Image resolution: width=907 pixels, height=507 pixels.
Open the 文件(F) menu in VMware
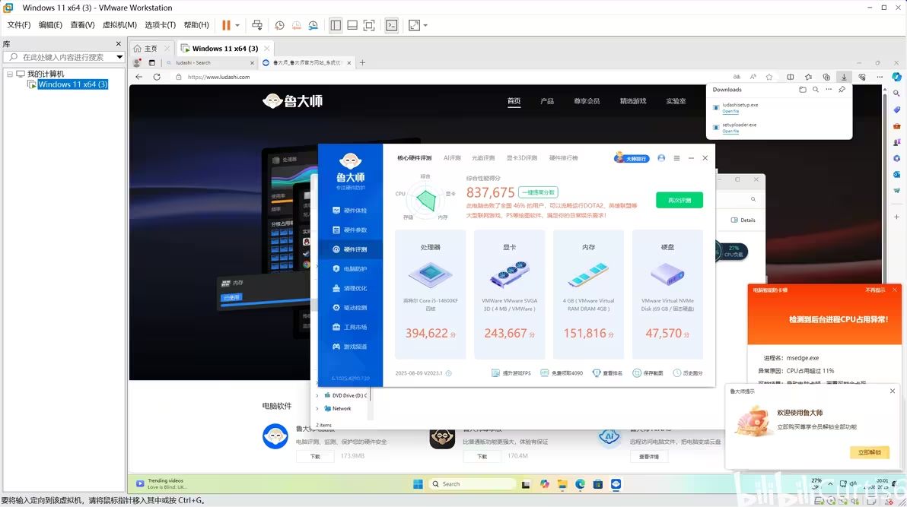[18, 25]
